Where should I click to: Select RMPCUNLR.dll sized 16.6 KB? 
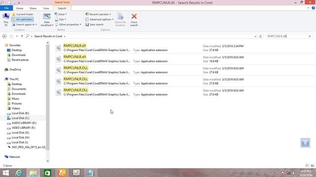[184, 59]
